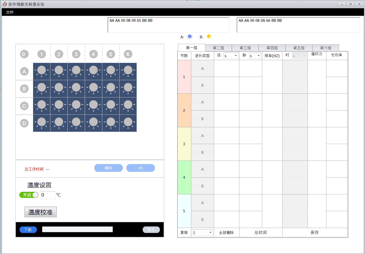Click the 保存 button in the table
Image resolution: width=365 pixels, height=254 pixels.
point(315,232)
